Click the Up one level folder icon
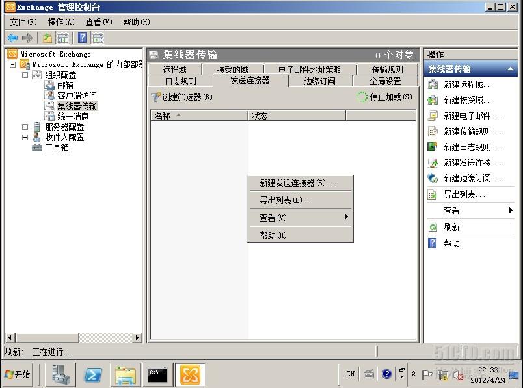Viewport: 523px width, 388px height. pos(47,38)
